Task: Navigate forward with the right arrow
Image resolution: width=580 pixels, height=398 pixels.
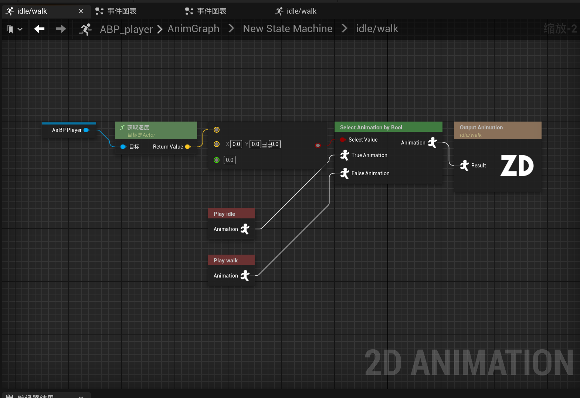Action: coord(61,29)
